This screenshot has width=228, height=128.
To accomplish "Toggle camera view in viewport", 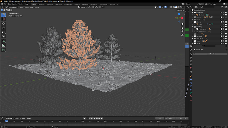I will (182, 32).
